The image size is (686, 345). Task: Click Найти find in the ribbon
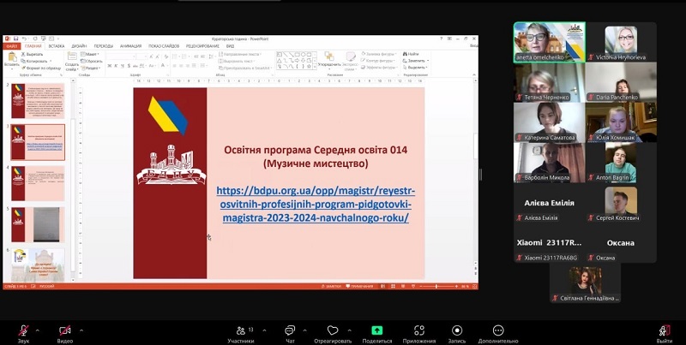411,54
